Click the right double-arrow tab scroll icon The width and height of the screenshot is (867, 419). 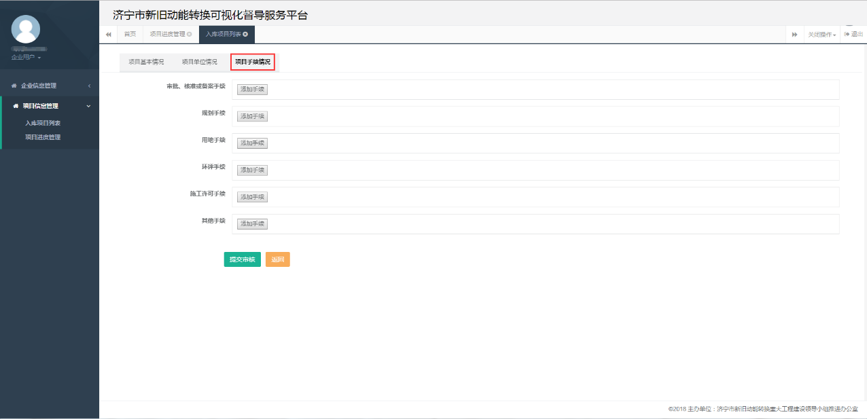click(x=795, y=34)
